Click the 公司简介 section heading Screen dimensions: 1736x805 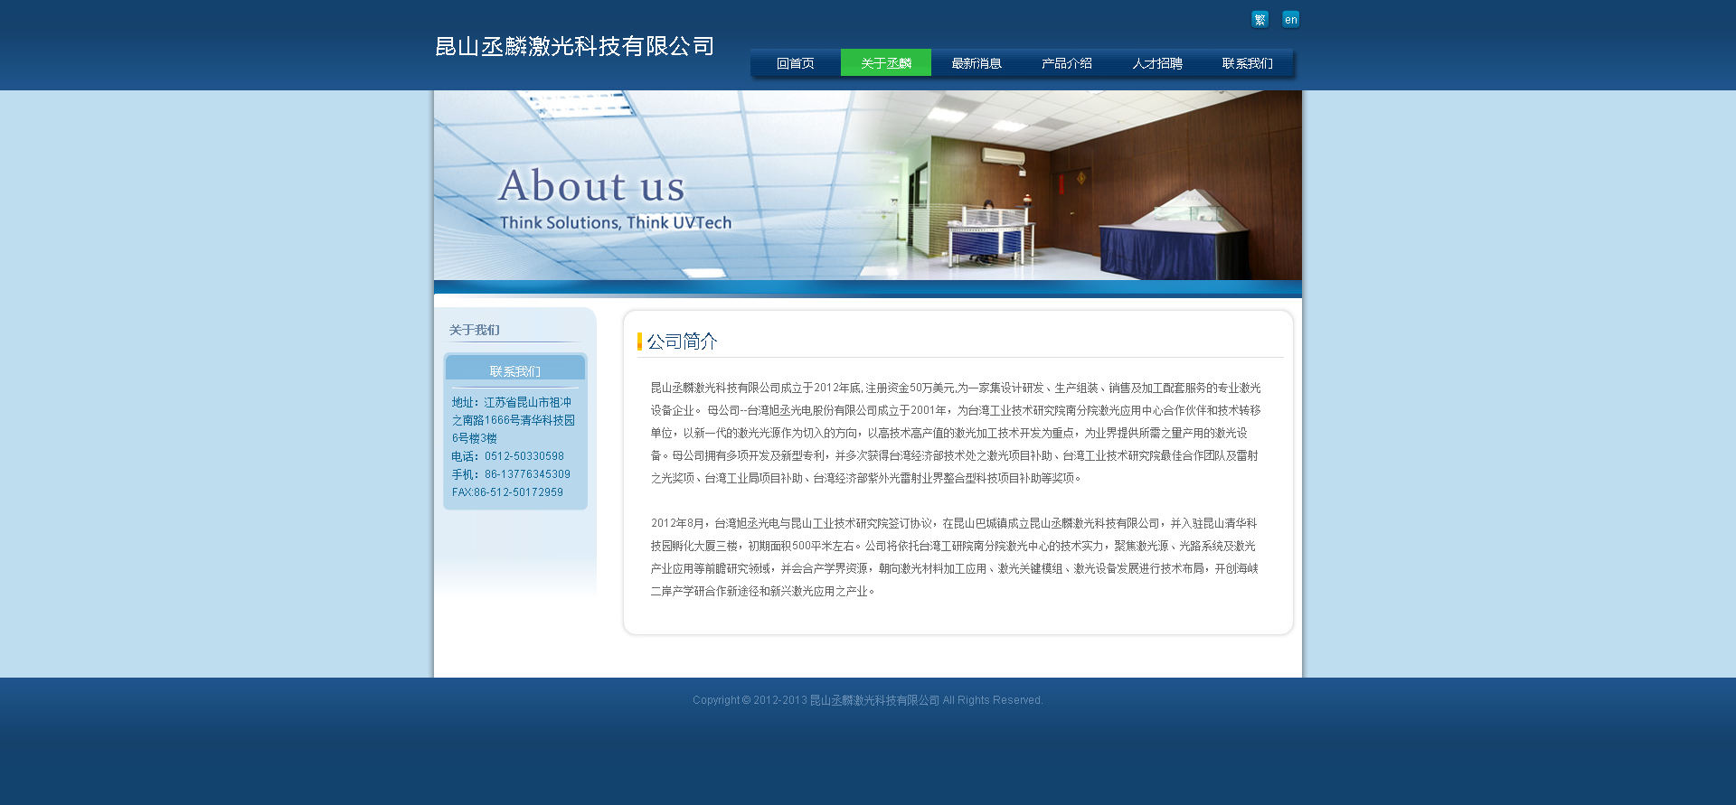coord(682,342)
